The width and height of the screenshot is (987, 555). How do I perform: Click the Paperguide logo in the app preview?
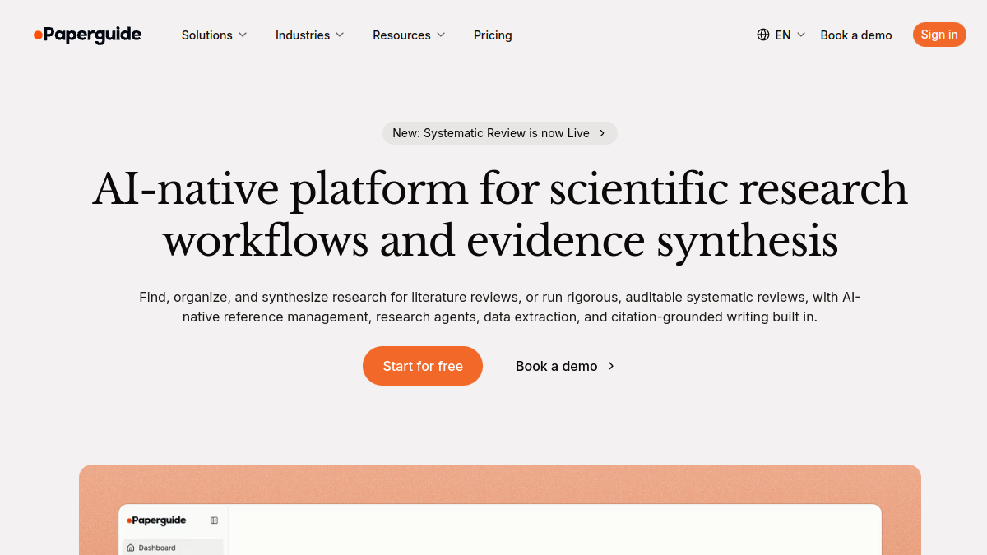click(156, 520)
